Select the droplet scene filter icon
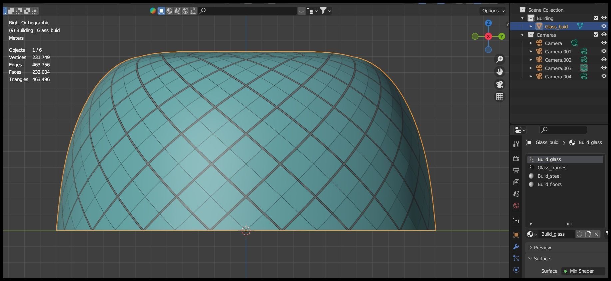The image size is (611, 281). click(178, 11)
